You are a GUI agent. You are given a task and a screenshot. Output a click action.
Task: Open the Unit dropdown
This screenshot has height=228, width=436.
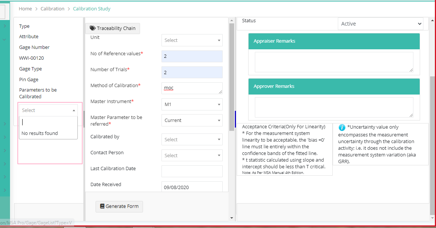[192, 40]
